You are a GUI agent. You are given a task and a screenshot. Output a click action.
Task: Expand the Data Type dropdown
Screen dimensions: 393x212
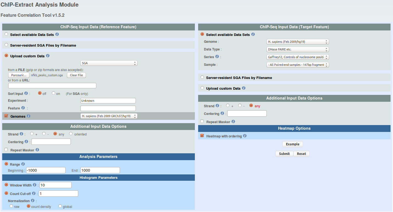297,49
